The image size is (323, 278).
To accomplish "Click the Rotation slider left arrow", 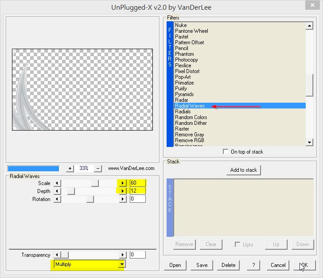I will pyautogui.click(x=57, y=199).
